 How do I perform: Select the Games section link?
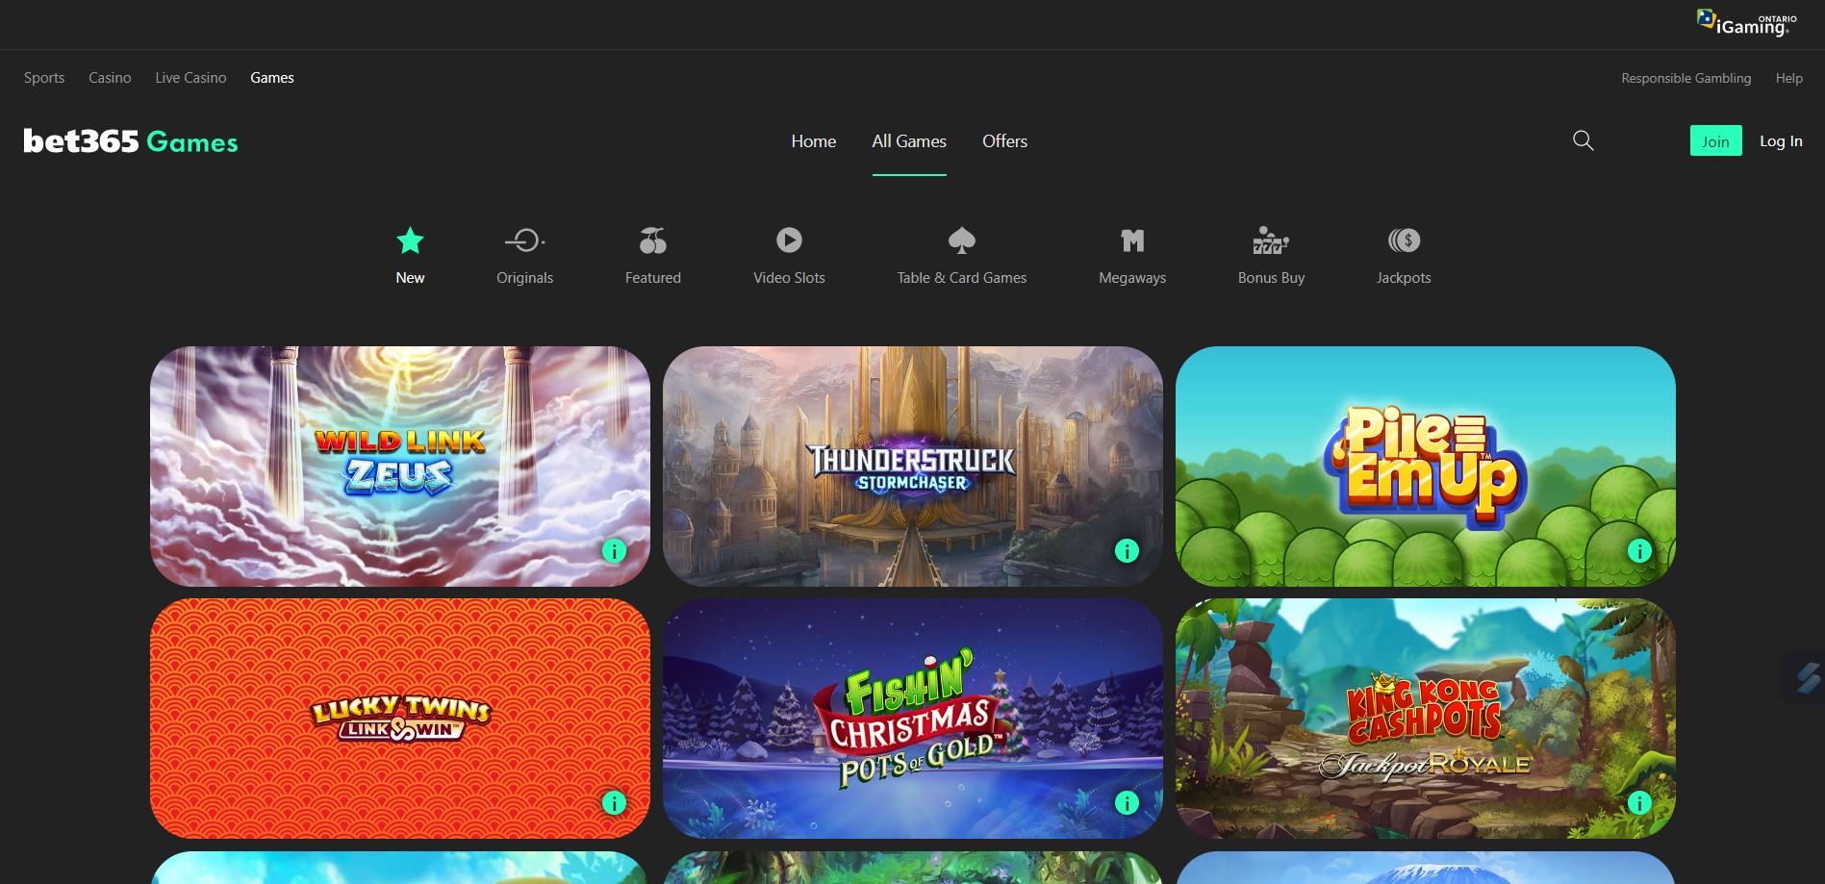(x=272, y=78)
